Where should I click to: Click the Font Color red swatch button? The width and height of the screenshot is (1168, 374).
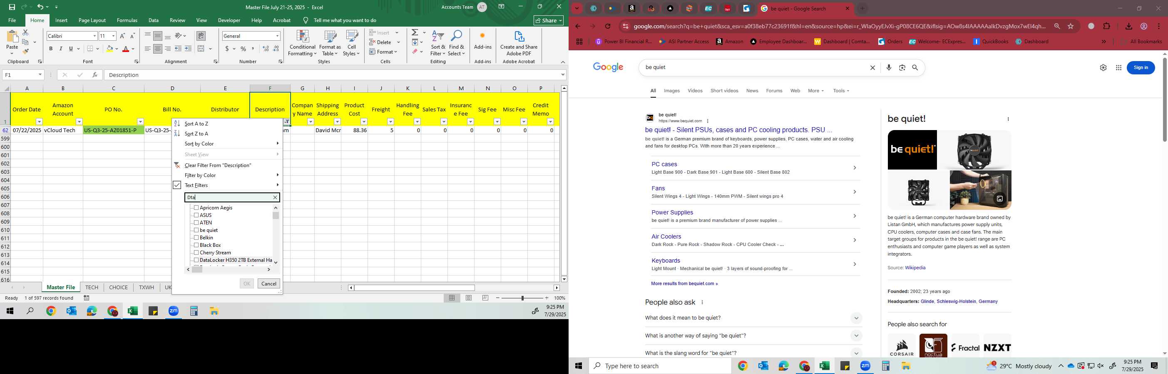[126, 49]
